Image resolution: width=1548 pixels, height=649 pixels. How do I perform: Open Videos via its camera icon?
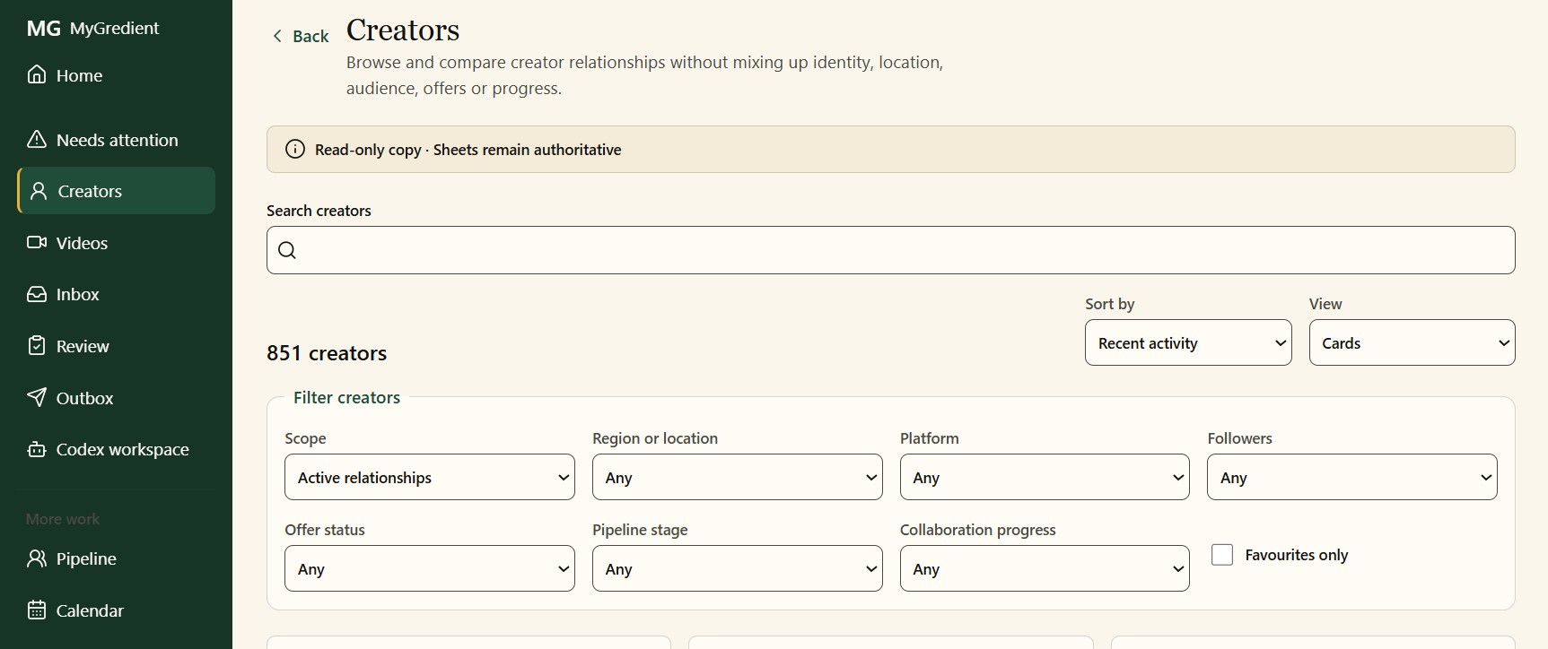[x=37, y=242]
